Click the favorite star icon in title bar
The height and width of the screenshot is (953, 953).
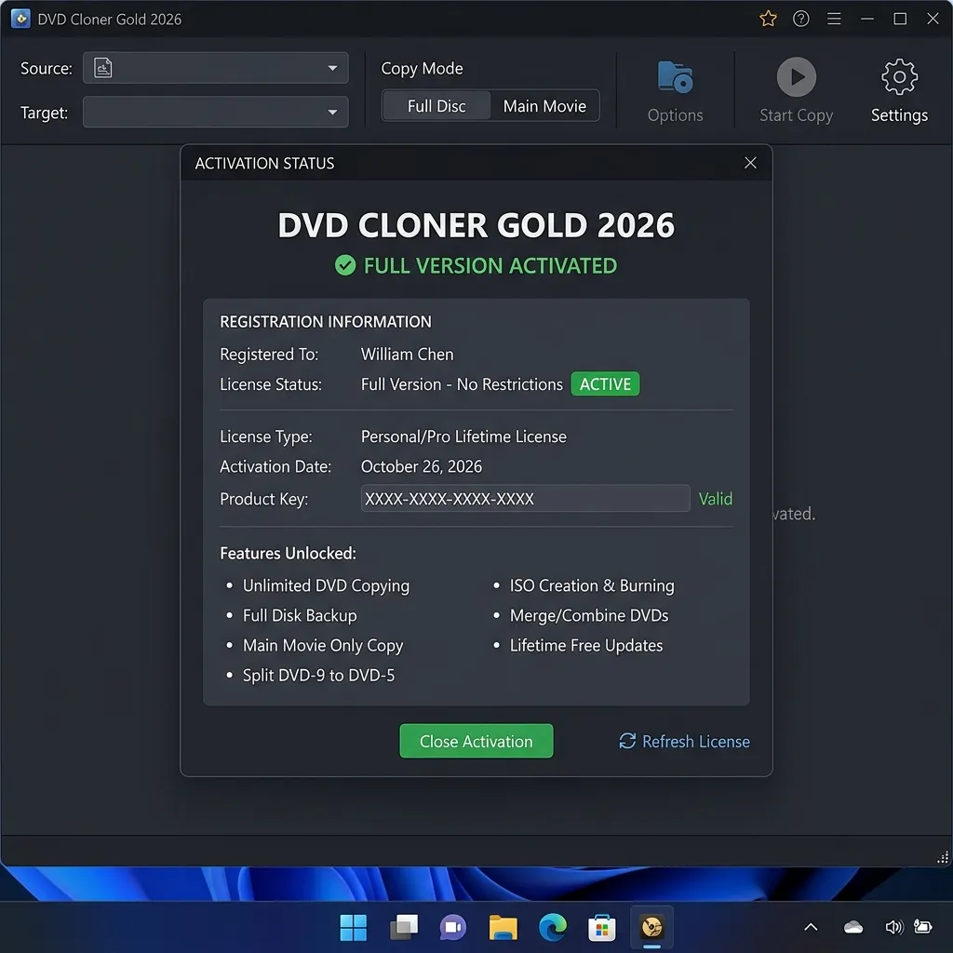tap(768, 19)
